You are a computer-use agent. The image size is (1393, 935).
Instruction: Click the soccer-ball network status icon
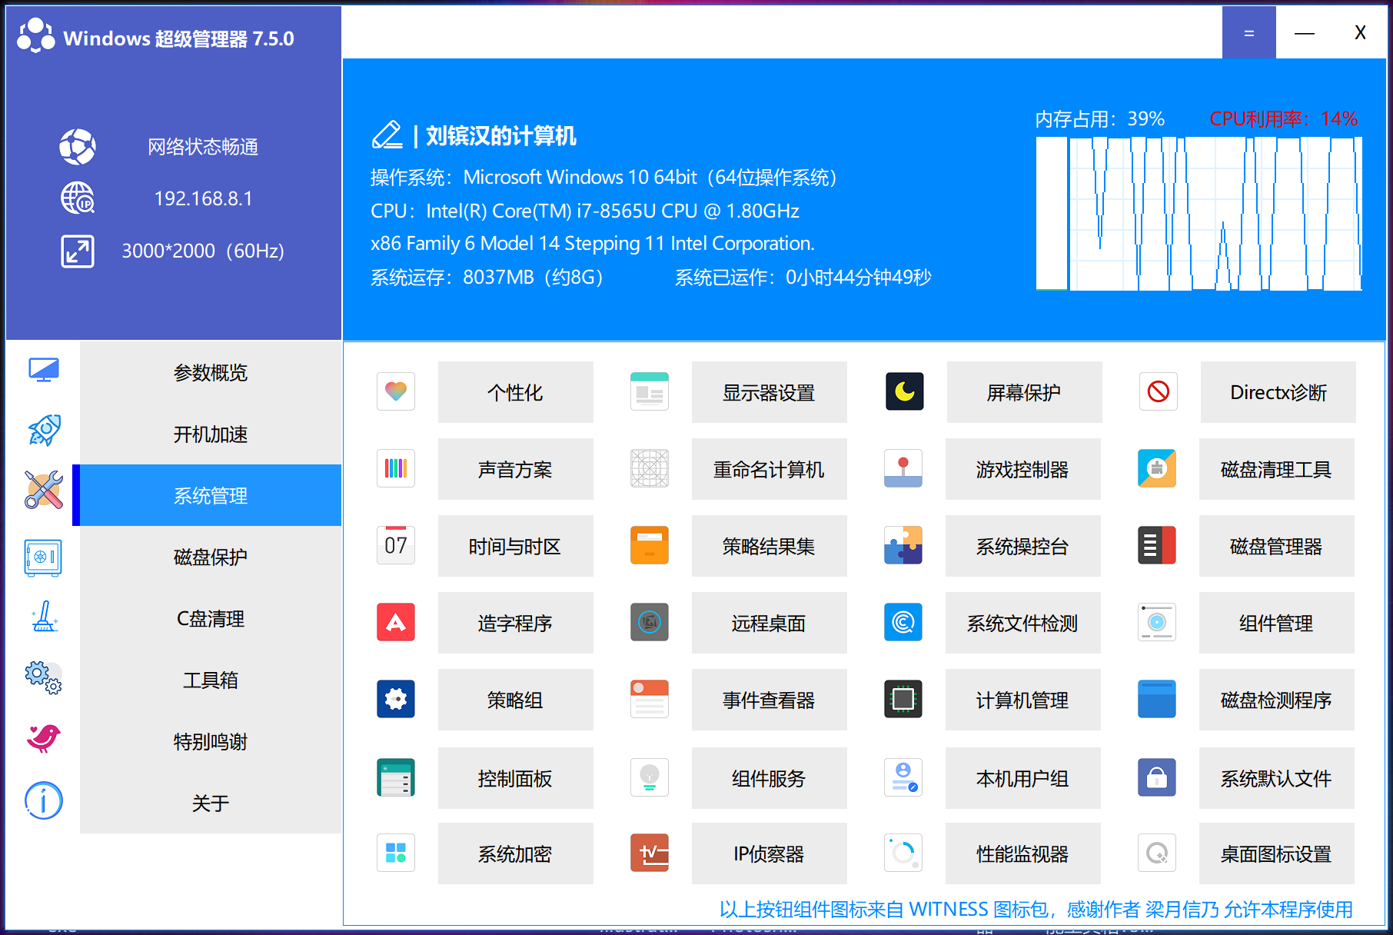pyautogui.click(x=78, y=146)
